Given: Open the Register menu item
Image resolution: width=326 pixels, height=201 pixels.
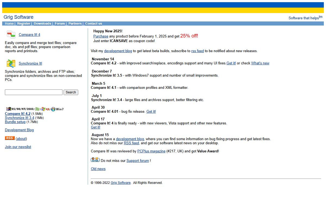Looking at the screenshot, I should click(24, 24).
